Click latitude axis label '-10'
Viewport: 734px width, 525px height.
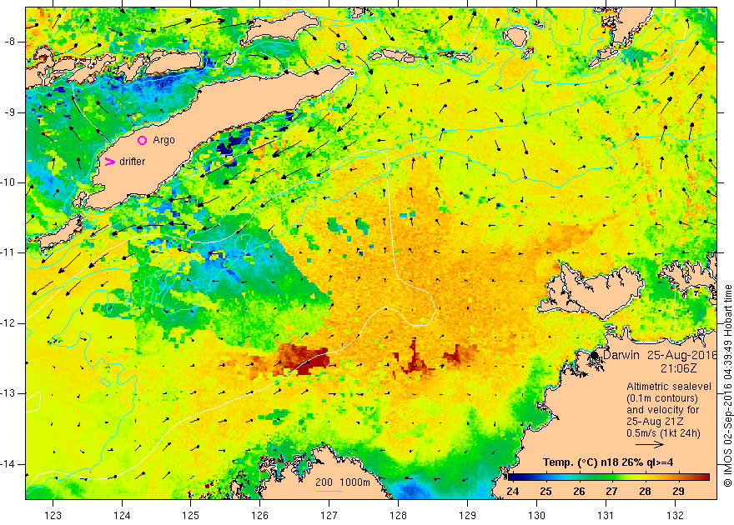(x=8, y=182)
